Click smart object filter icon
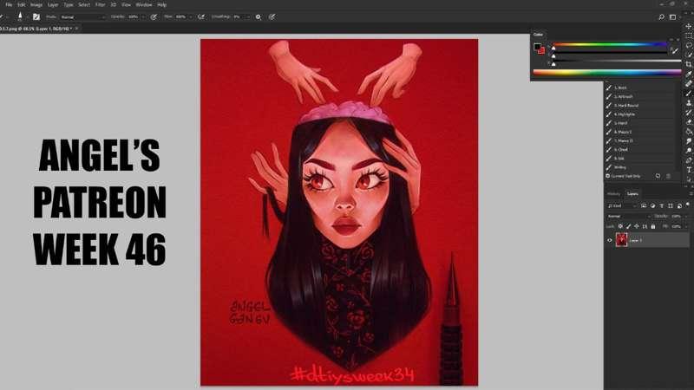 [x=679, y=205]
